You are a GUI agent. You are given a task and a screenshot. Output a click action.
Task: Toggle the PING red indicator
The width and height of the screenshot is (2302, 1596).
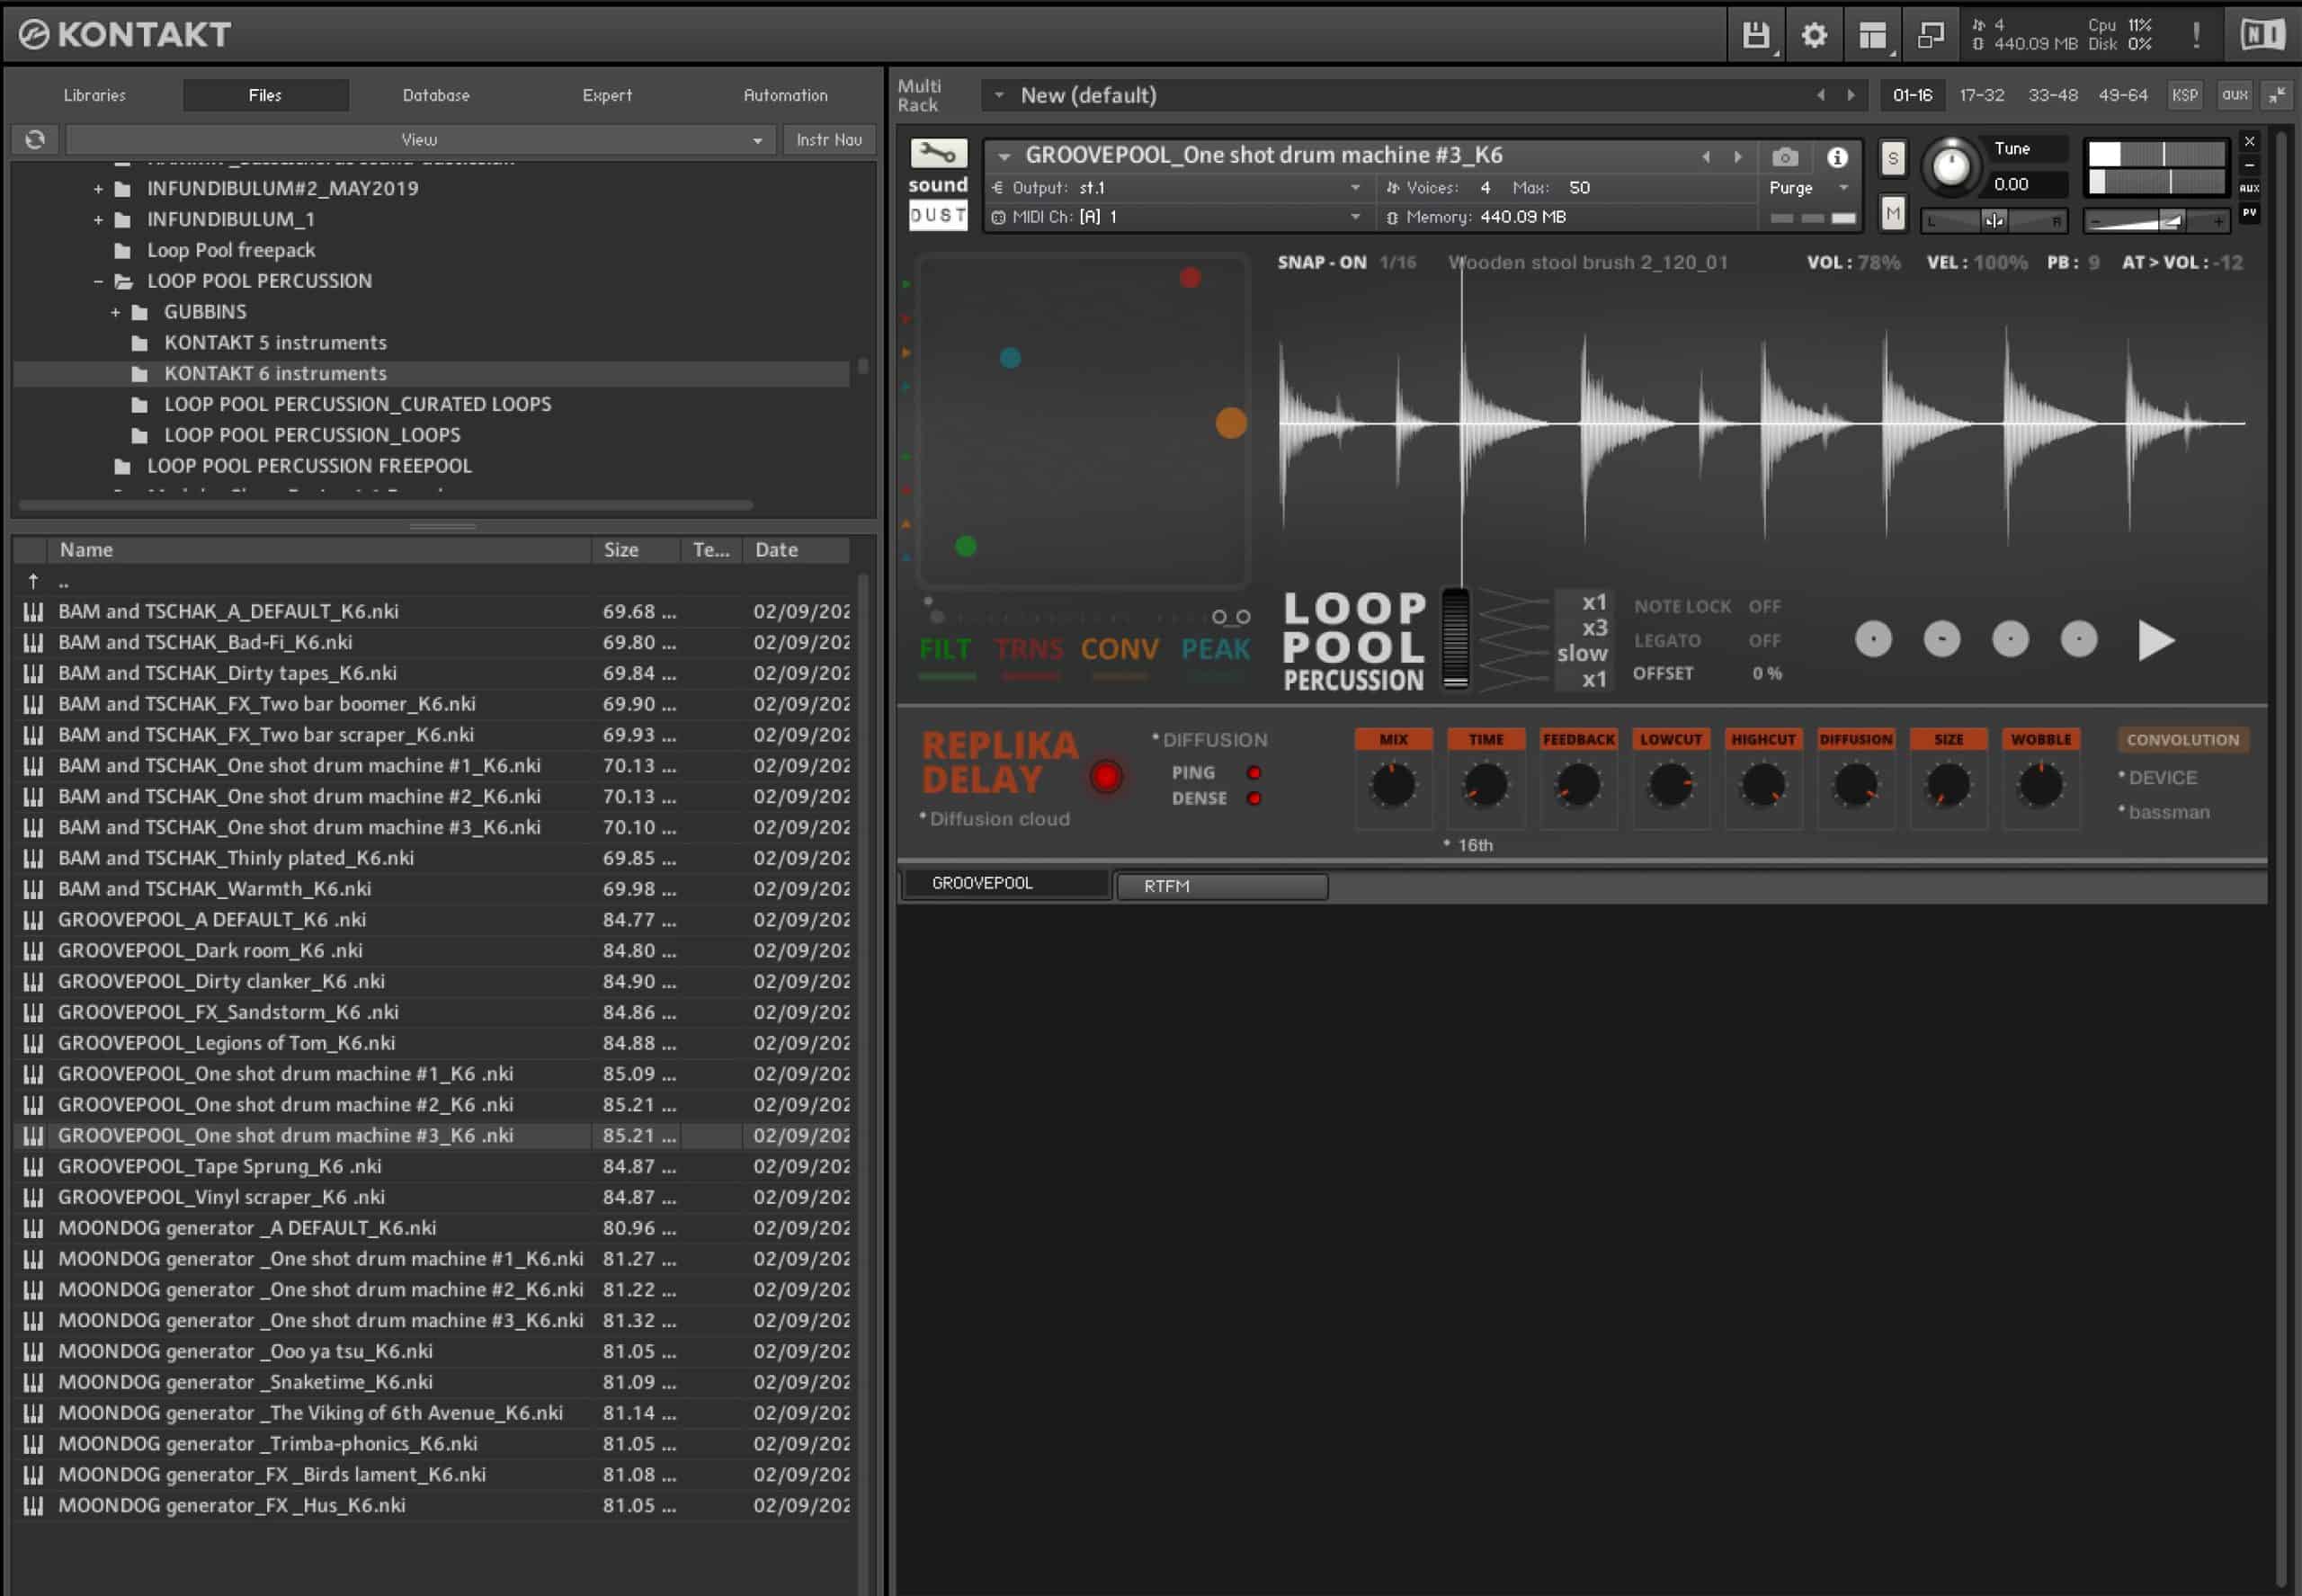(1254, 773)
